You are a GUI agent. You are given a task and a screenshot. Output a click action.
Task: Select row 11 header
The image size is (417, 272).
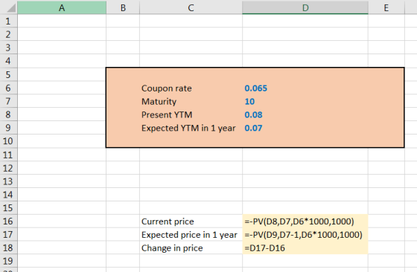click(x=8, y=155)
